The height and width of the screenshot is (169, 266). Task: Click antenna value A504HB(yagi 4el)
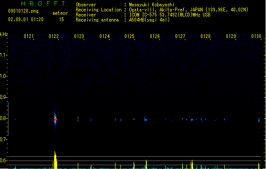[149, 20]
